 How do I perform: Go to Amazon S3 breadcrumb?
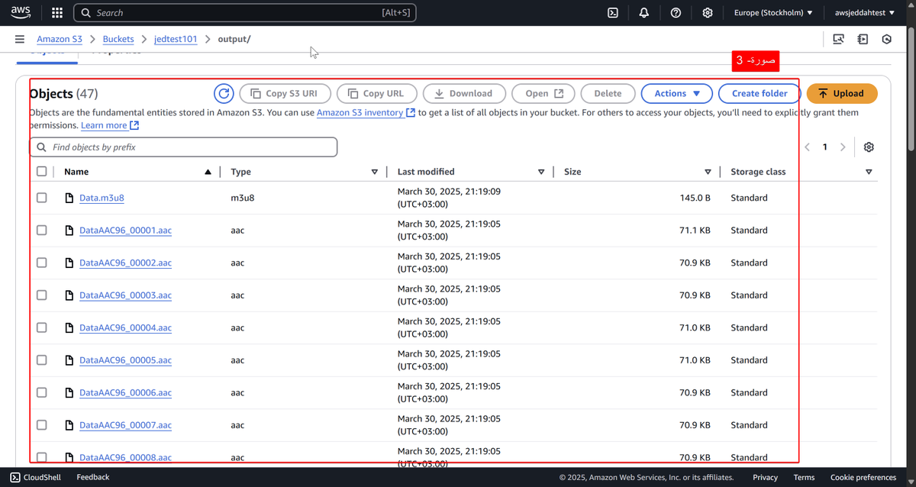(60, 39)
